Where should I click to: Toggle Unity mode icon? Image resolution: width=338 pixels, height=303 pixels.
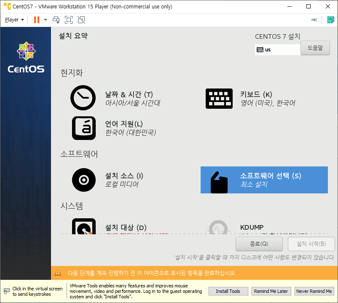point(81,20)
